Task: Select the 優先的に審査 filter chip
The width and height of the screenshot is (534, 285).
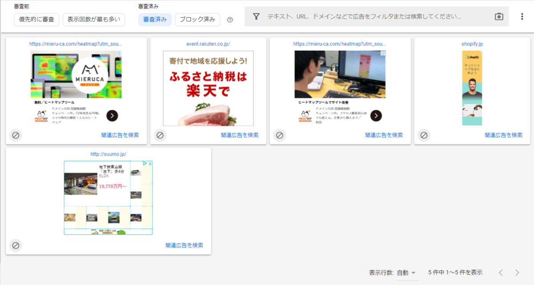Action: point(36,20)
